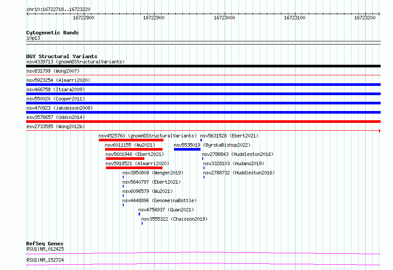Open nsv5918521 (Almarri2020) label
Image resolution: width=393 pixels, height=270 pixels.
pyautogui.click(x=137, y=163)
